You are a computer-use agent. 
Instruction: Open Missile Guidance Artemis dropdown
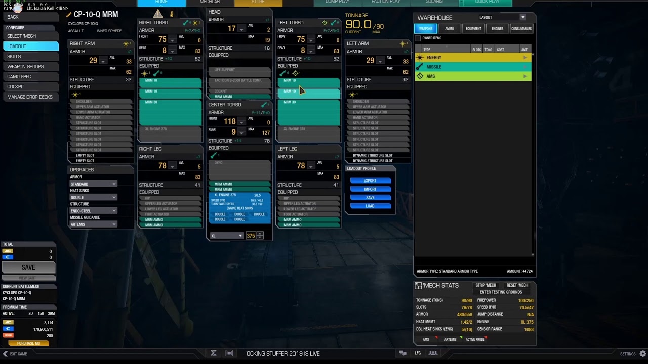pos(93,224)
